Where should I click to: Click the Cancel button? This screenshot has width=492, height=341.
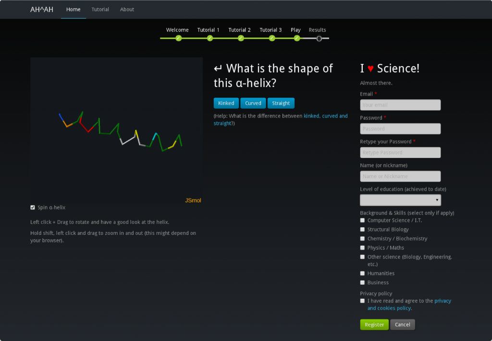(x=402, y=325)
